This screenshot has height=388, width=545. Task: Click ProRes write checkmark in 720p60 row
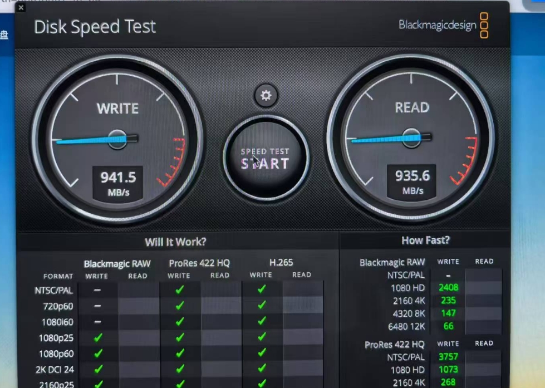pos(180,305)
